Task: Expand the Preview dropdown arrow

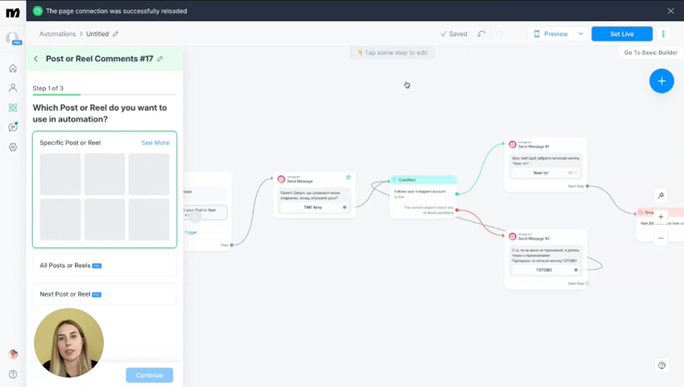Action: pos(580,34)
